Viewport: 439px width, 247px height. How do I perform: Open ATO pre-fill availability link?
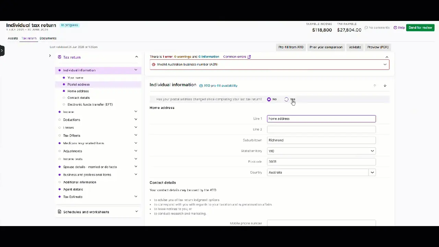(x=221, y=86)
